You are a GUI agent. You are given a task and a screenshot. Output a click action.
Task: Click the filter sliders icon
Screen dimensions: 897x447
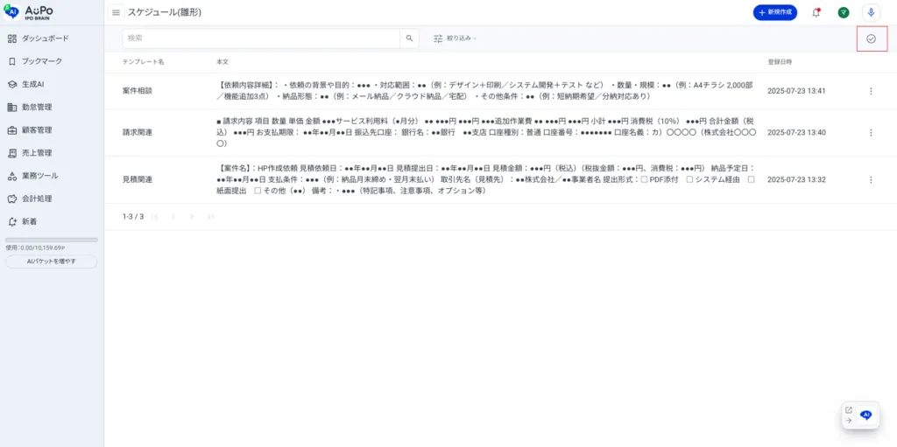tap(438, 38)
